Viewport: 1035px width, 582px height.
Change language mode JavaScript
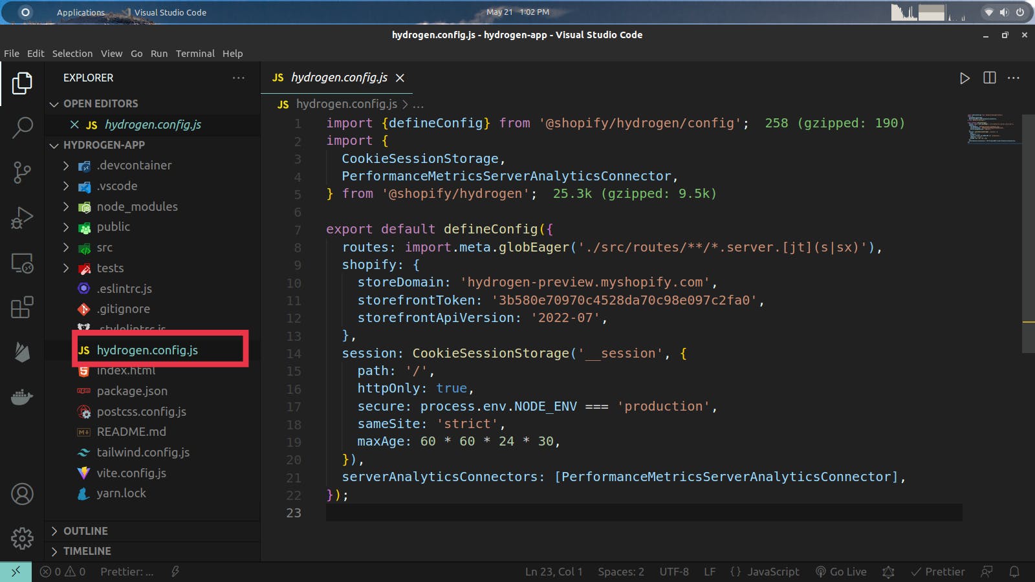pyautogui.click(x=774, y=572)
